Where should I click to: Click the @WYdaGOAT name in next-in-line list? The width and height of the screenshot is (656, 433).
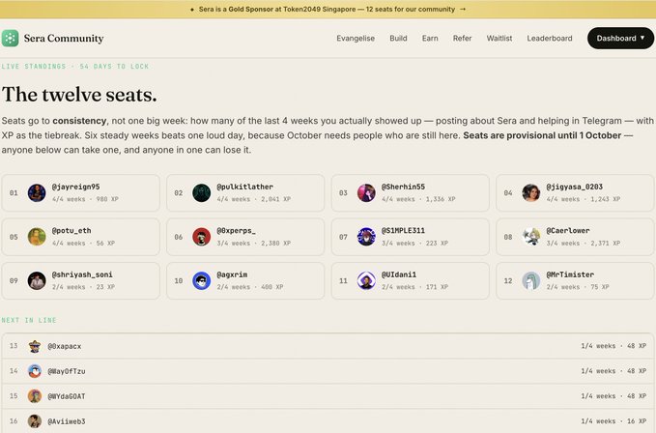coord(67,396)
